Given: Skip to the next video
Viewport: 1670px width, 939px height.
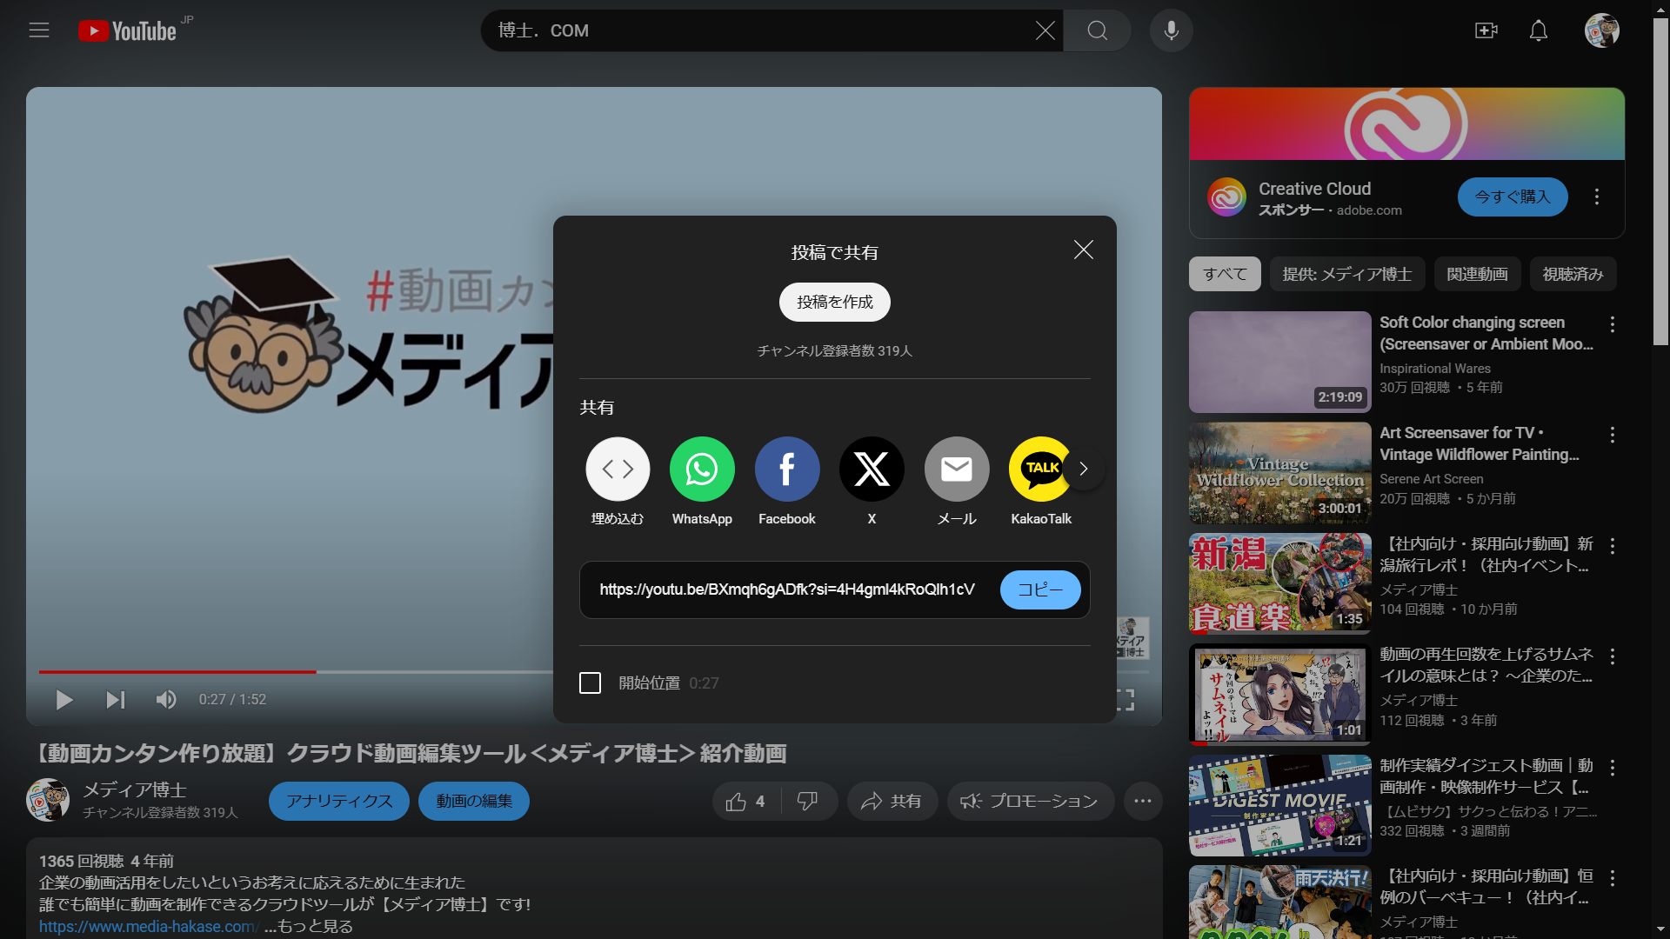Looking at the screenshot, I should click(x=116, y=699).
